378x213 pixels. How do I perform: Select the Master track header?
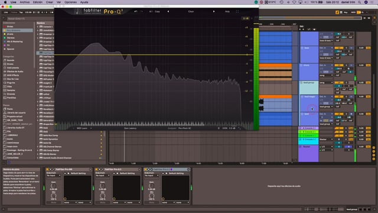(308, 154)
